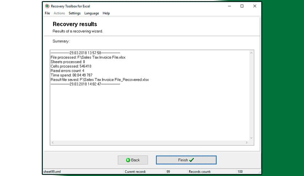Click the summary scroll up arrow
The width and height of the screenshot is (304, 176).
tap(251, 53)
